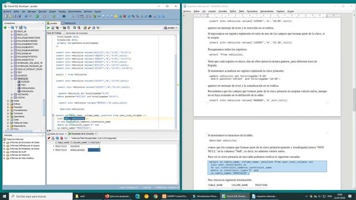The height and width of the screenshot is (200, 356).
Task: Click the Save icon in SQL Developer toolbar
Action: (15, 16)
